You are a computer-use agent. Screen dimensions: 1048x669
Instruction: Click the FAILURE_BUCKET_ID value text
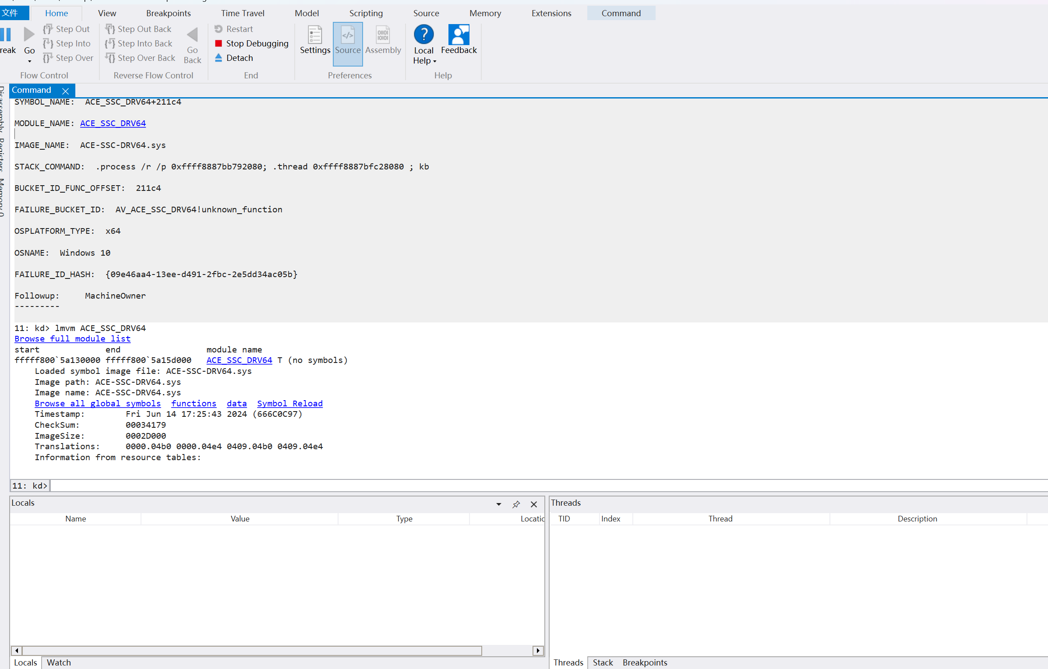199,210
